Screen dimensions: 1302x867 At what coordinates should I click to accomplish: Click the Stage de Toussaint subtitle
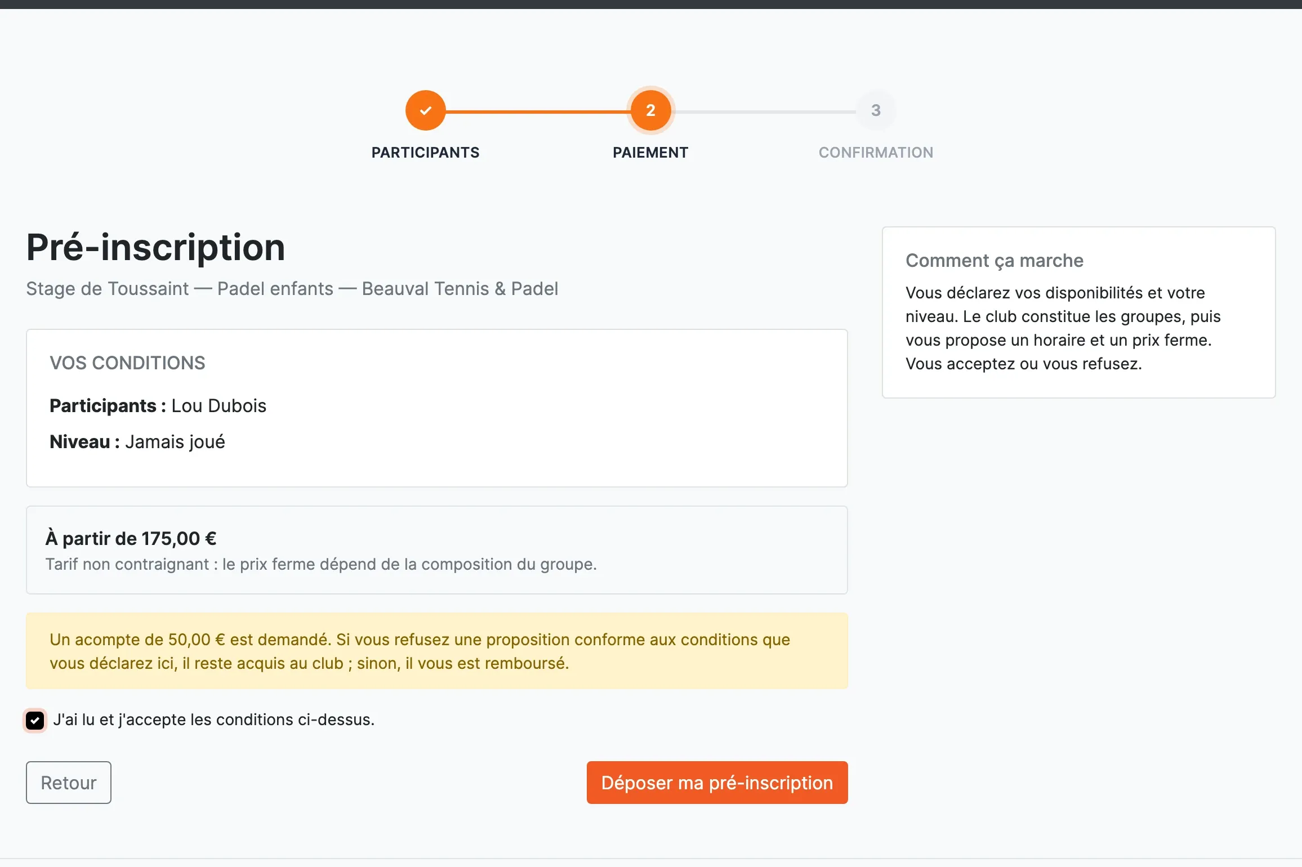[x=292, y=289]
